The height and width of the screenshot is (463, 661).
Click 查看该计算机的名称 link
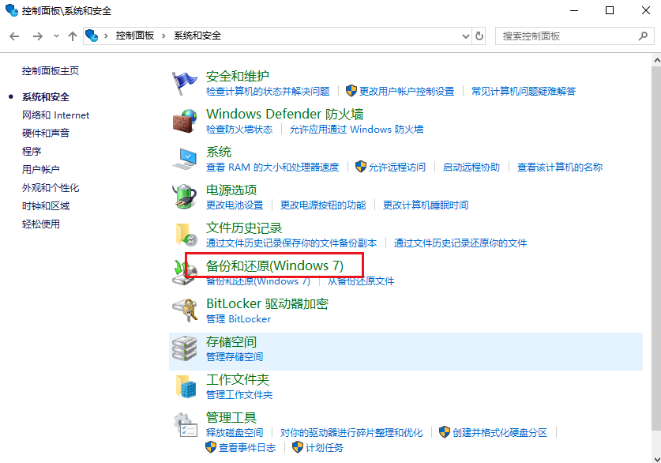(560, 167)
